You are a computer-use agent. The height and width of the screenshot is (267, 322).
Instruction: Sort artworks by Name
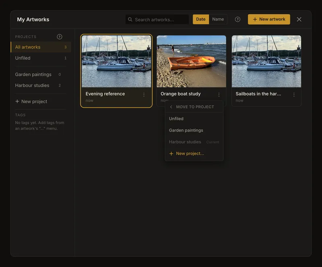[218, 19]
